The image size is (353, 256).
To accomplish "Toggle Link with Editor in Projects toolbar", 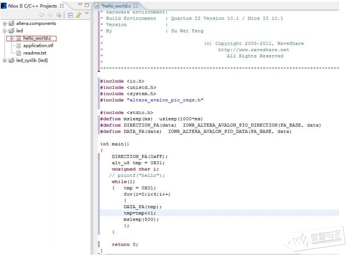I will [79, 15].
